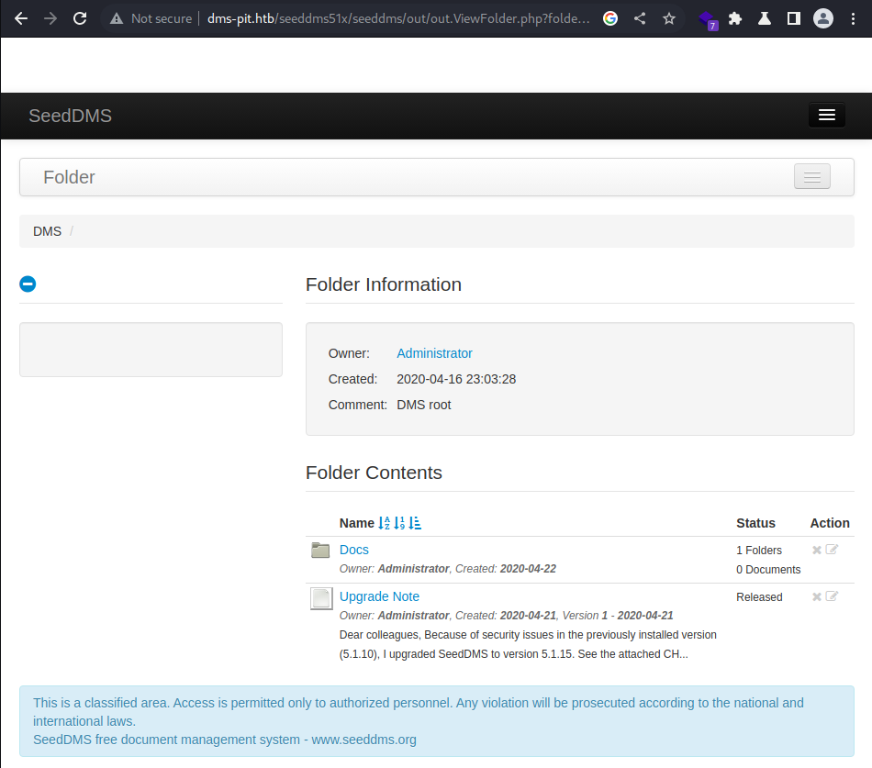Click the Not secure warning icon
The height and width of the screenshot is (768, 872).
pyautogui.click(x=117, y=18)
